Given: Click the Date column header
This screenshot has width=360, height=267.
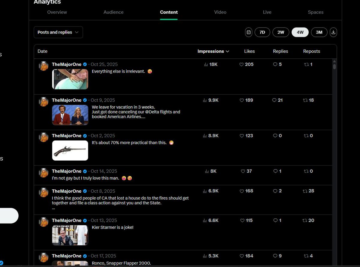Looking at the screenshot, I should pyautogui.click(x=43, y=51).
